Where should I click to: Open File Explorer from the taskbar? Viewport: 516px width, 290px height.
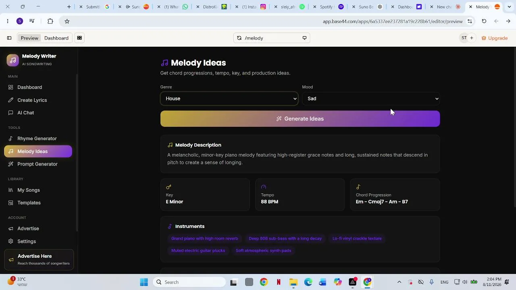[x=293, y=282]
